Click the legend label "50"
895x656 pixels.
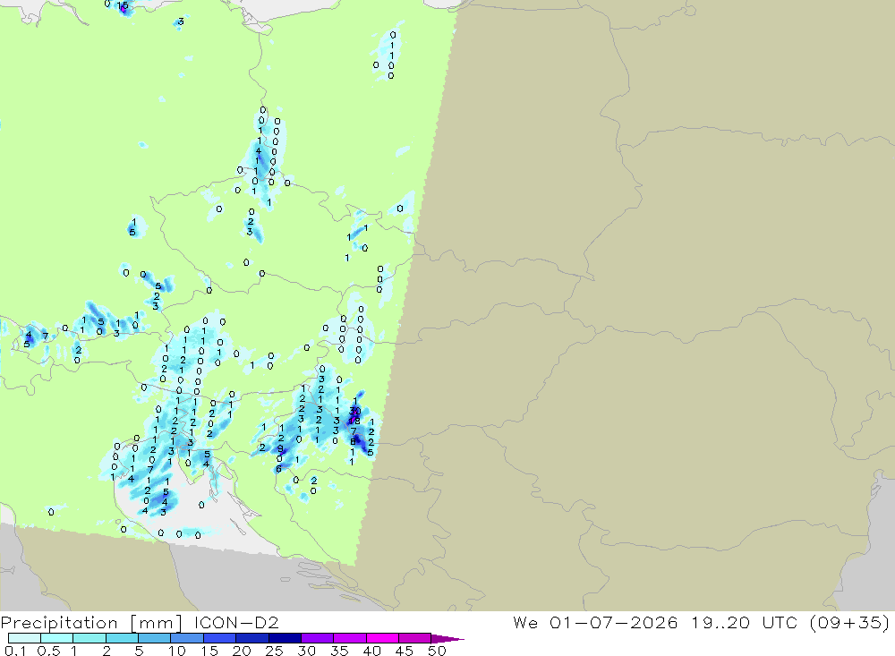pos(437,651)
